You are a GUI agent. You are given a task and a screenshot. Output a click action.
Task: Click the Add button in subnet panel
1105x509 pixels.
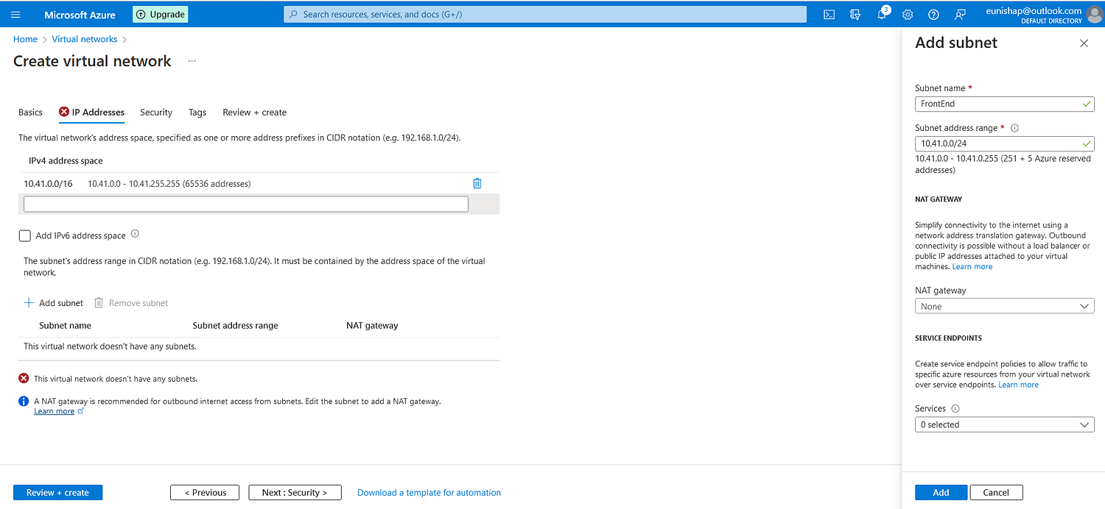click(941, 493)
